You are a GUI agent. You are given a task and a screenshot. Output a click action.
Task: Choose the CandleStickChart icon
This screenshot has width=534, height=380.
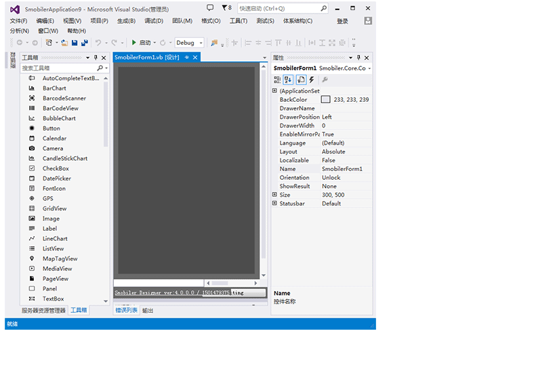pos(32,158)
